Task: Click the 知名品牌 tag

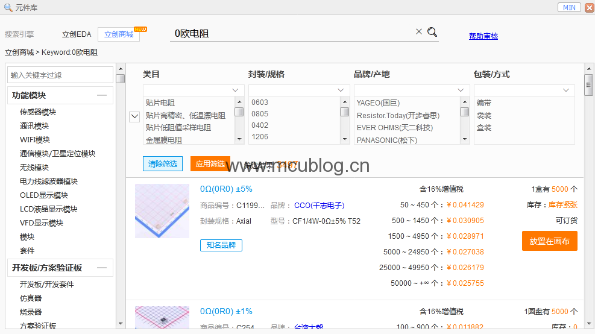Action: point(221,245)
